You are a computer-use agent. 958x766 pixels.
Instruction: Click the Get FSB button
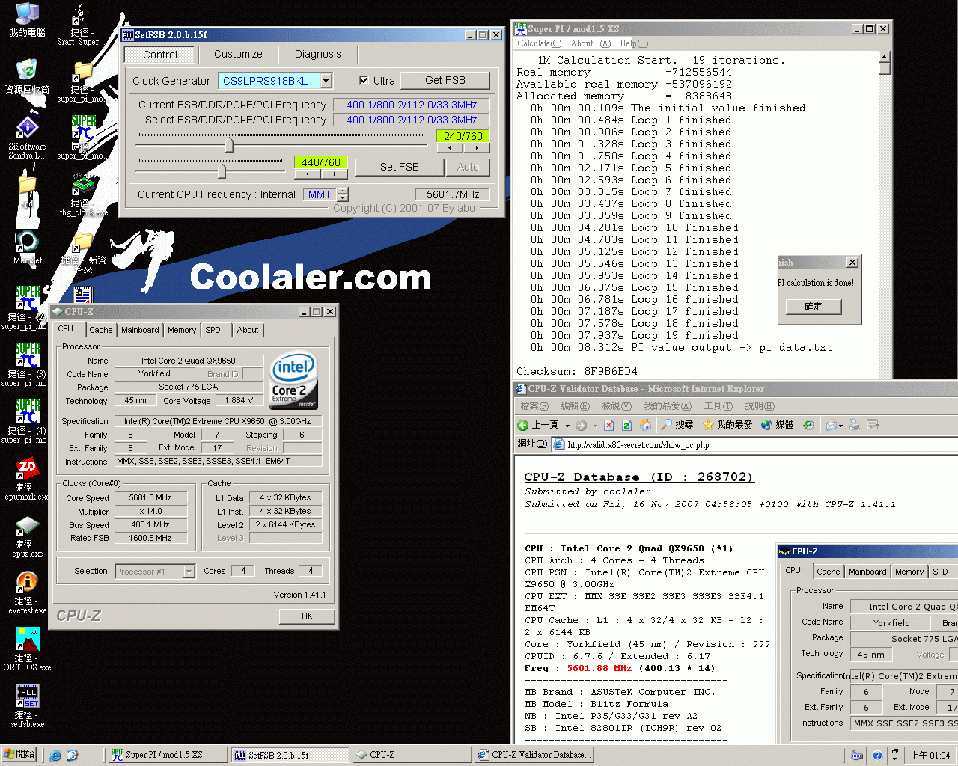(x=445, y=80)
